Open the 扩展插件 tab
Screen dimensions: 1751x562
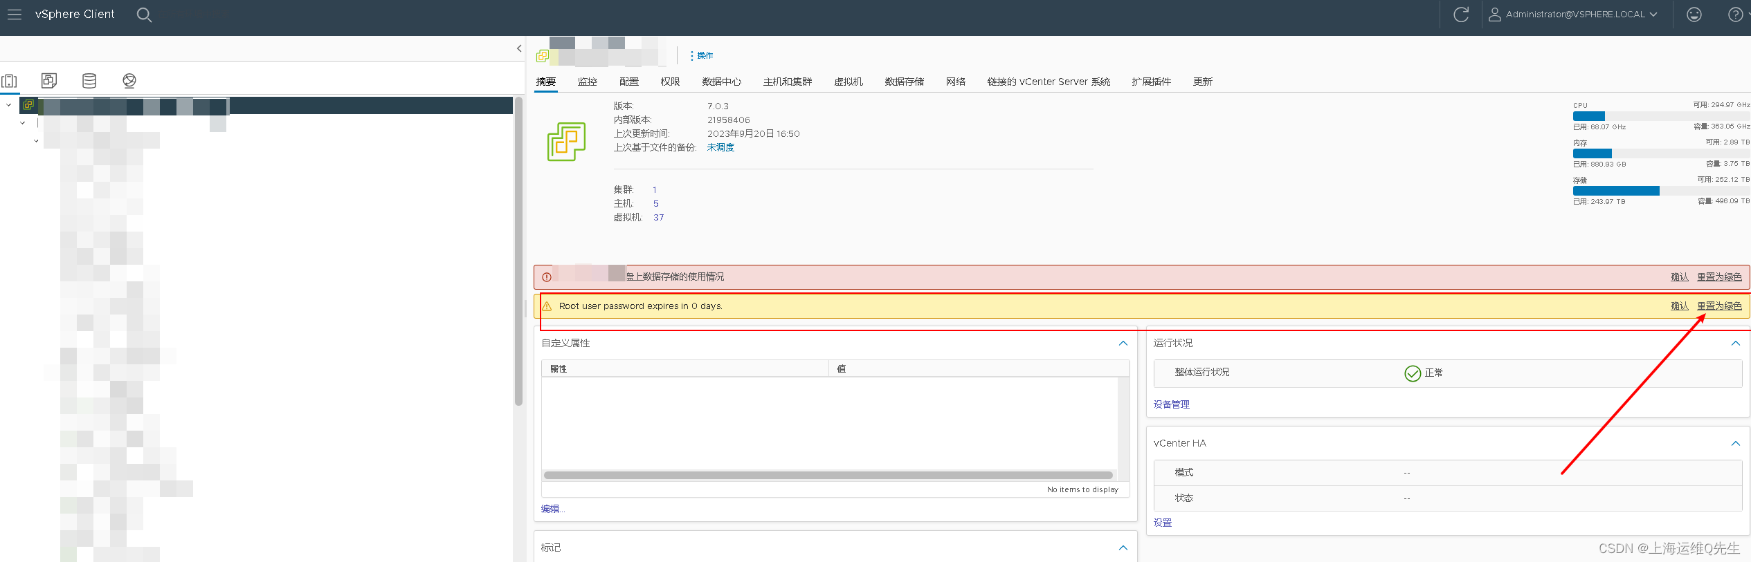(1152, 82)
